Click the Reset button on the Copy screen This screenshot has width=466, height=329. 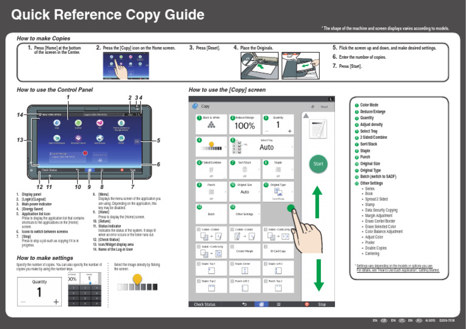(324, 107)
